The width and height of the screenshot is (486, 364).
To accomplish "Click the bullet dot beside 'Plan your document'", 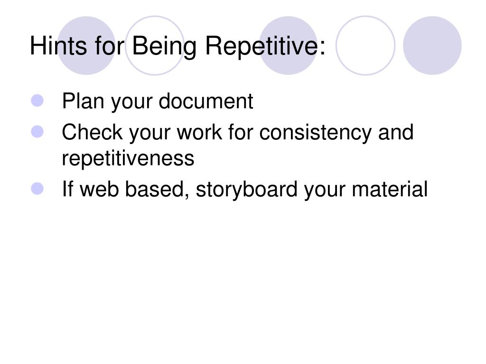I will tap(37, 100).
